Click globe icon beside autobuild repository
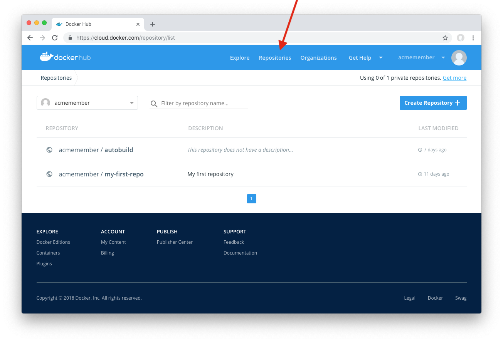The width and height of the screenshot is (503, 342). pyautogui.click(x=49, y=150)
